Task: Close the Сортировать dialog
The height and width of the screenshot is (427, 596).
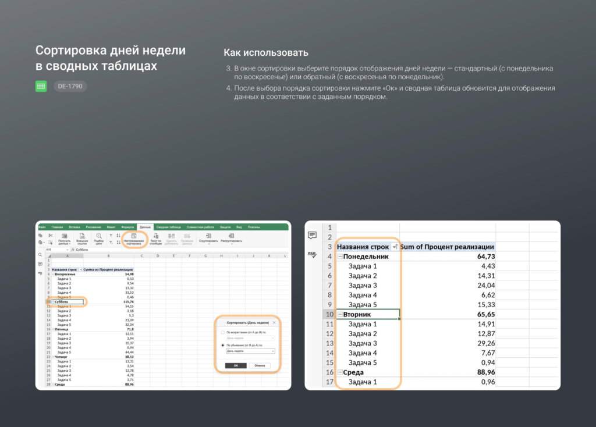Action: tap(274, 322)
